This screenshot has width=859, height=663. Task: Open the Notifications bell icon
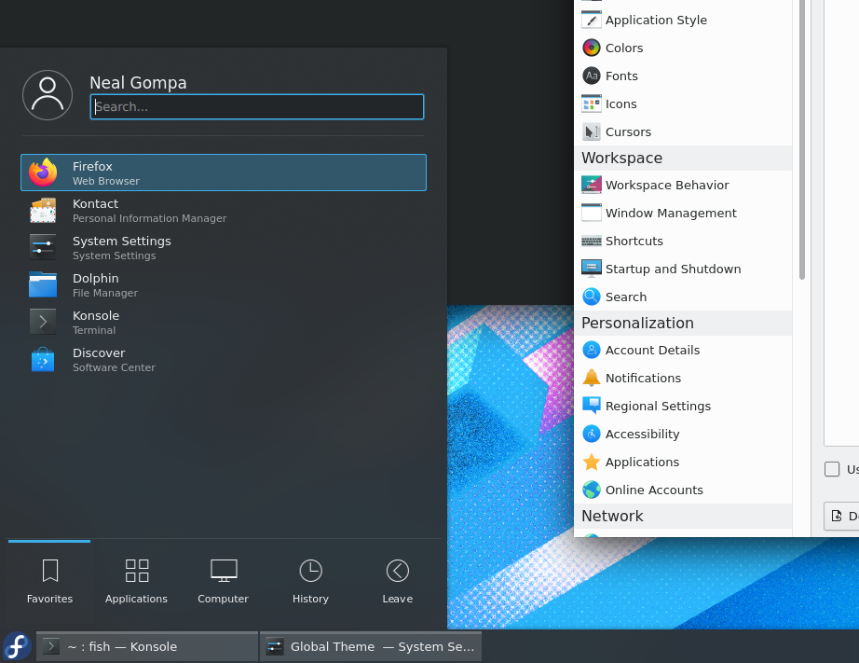[592, 378]
